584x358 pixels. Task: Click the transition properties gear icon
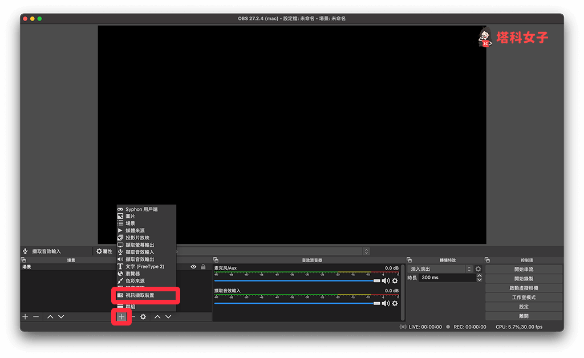point(478,269)
